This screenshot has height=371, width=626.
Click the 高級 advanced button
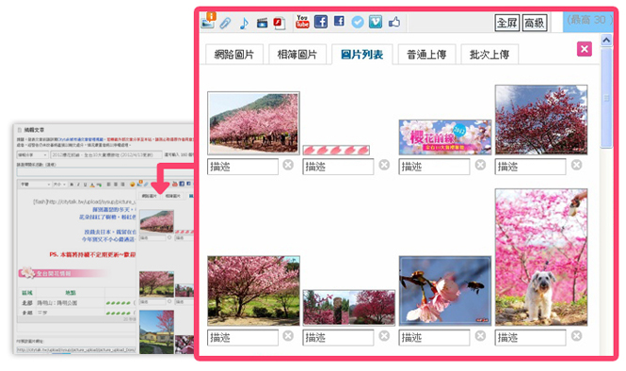point(534,23)
